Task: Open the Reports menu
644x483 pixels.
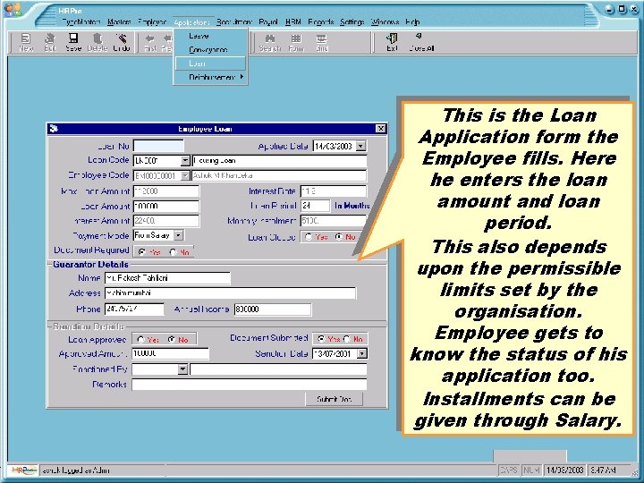Action: (x=321, y=21)
